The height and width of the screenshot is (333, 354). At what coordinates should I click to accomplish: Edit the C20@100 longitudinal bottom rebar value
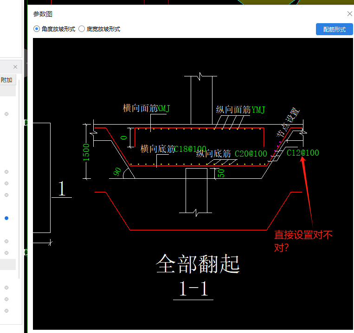coord(251,154)
